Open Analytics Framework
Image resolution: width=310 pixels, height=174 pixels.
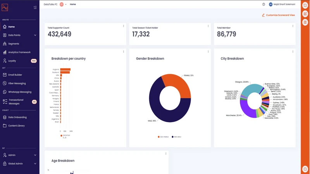19,52
